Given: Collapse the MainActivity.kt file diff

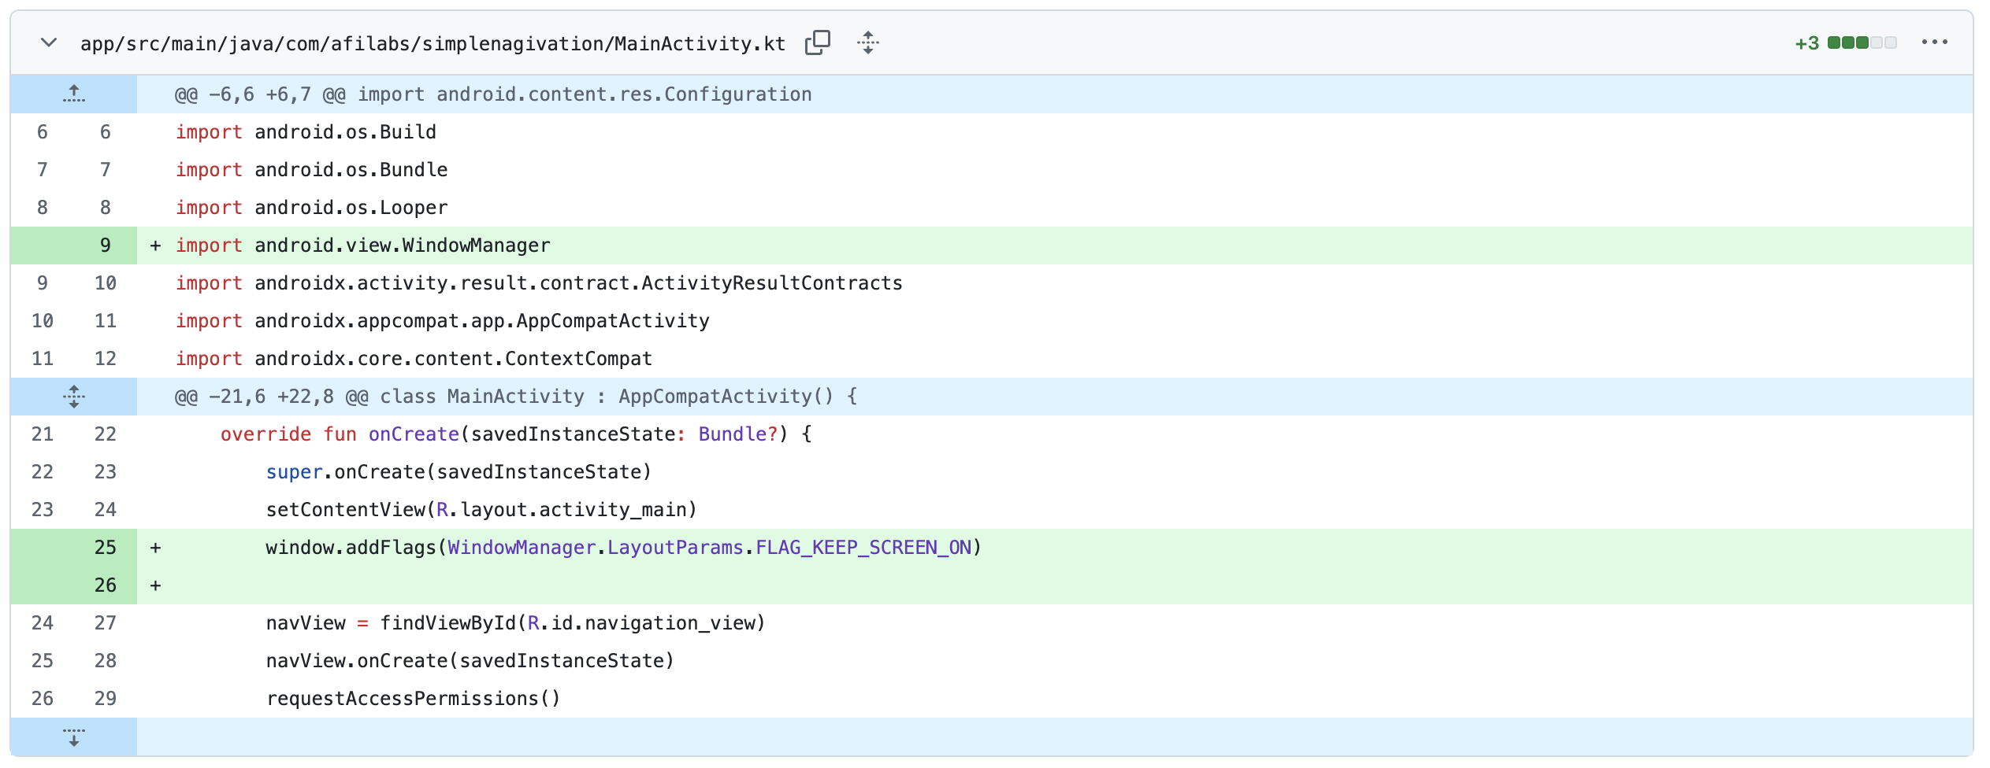Looking at the screenshot, I should coord(49,42).
